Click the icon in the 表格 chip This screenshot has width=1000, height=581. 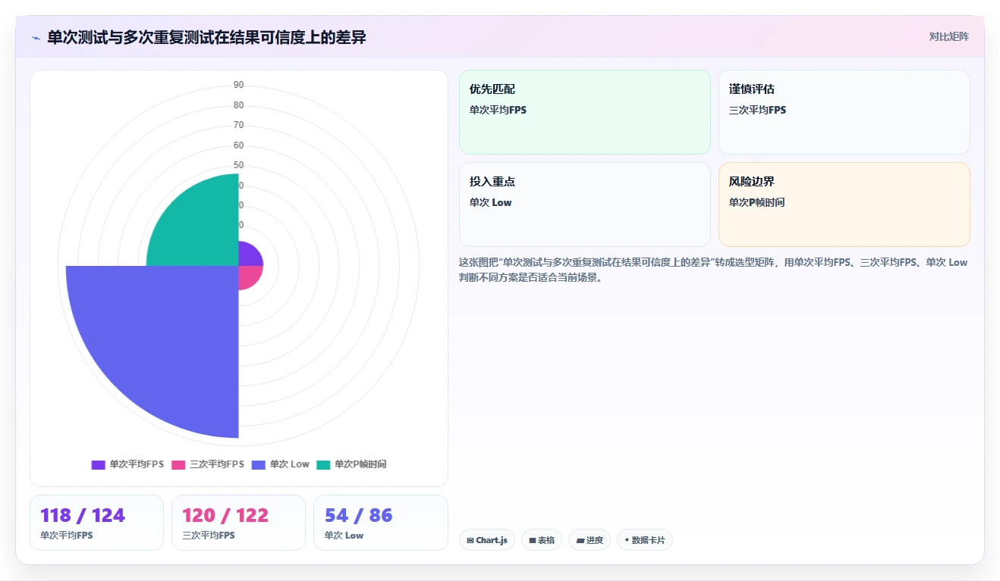click(x=533, y=541)
